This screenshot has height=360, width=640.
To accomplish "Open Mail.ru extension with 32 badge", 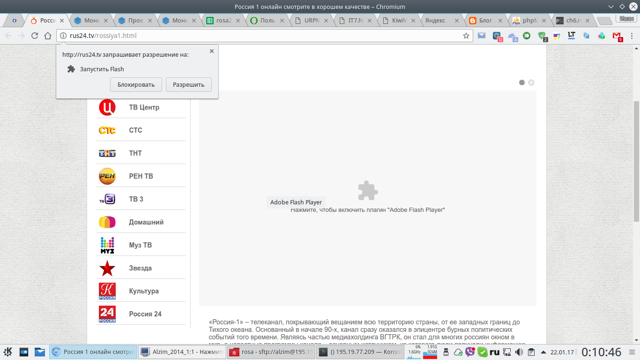I will [497, 36].
